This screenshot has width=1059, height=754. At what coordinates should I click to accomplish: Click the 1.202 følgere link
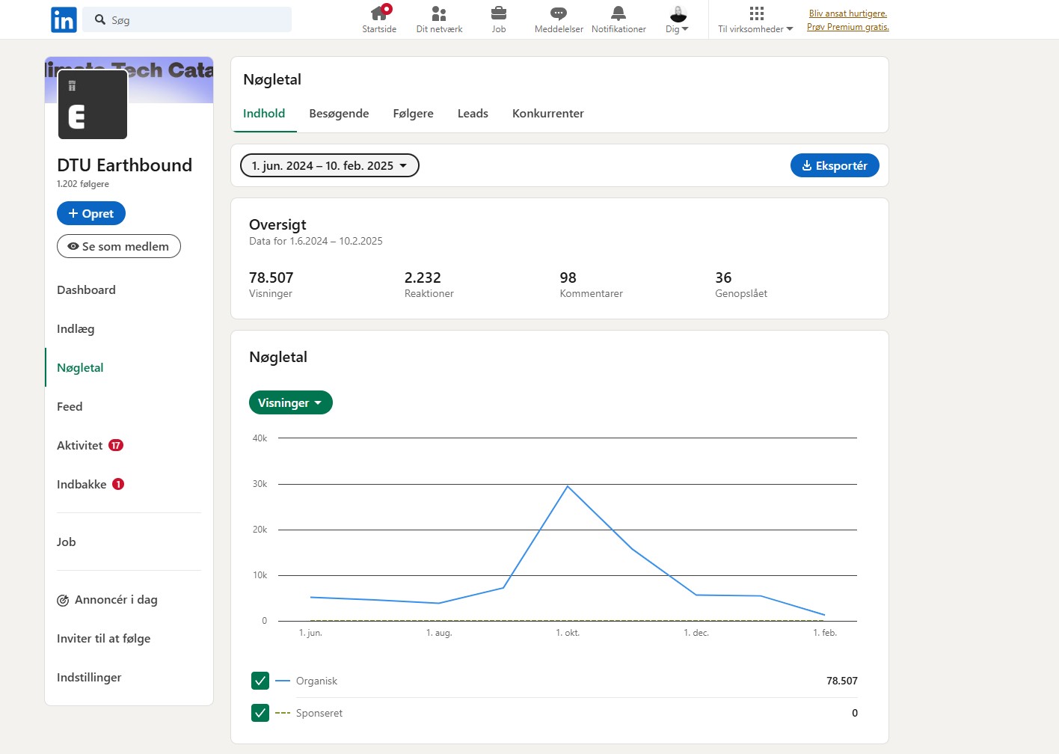(83, 184)
